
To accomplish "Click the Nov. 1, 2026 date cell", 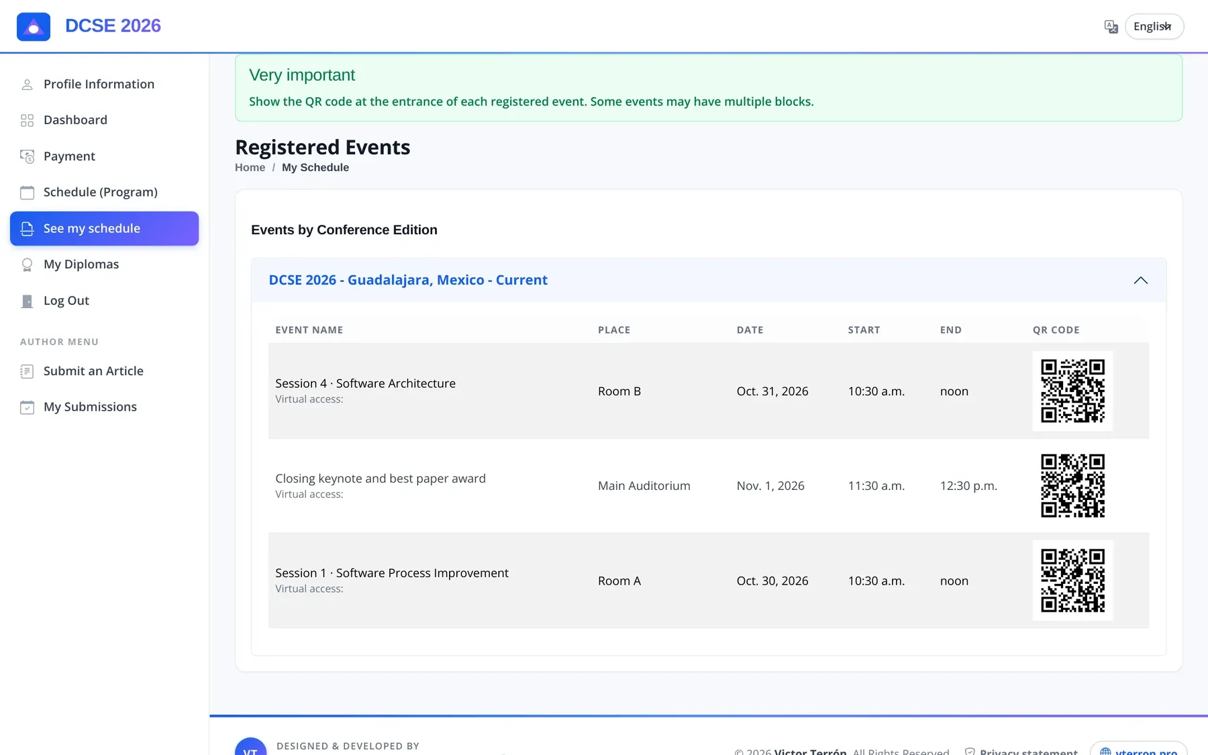I will (x=770, y=486).
